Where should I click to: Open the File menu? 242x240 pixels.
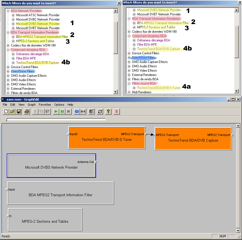[5, 105]
